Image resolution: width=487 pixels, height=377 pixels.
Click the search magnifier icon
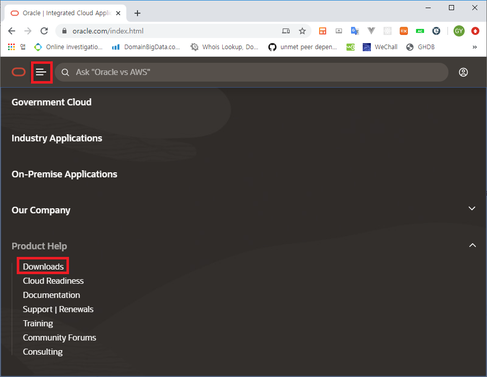pyautogui.click(x=65, y=72)
